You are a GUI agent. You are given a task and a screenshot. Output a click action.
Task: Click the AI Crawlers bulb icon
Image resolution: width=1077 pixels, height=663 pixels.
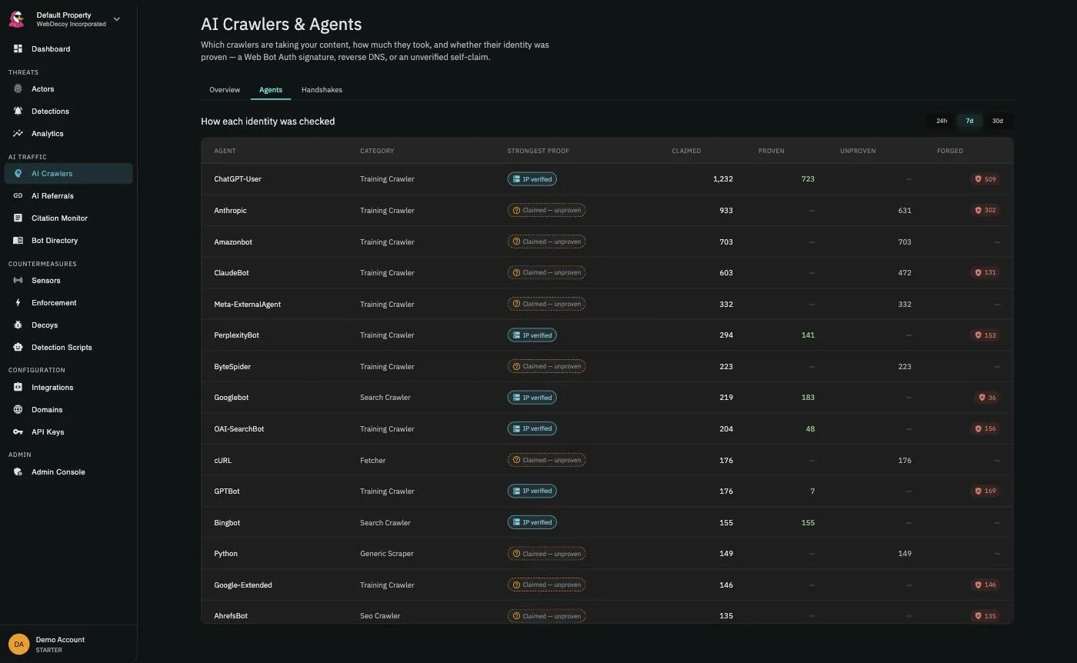click(18, 173)
